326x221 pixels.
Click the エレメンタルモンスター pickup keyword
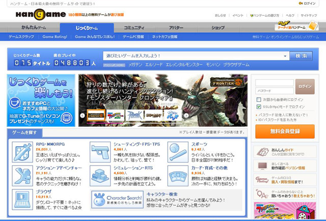(x=184, y=65)
